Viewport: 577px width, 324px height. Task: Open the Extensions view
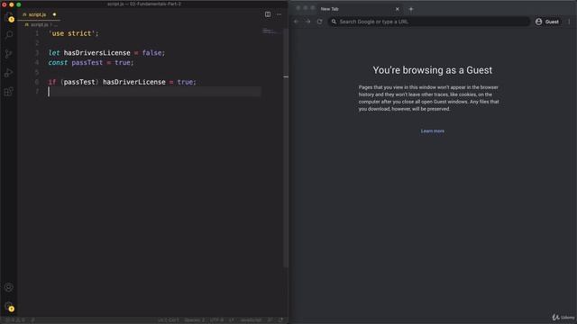pyautogui.click(x=9, y=92)
